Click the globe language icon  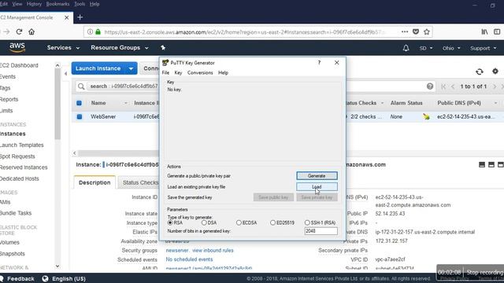46,278
